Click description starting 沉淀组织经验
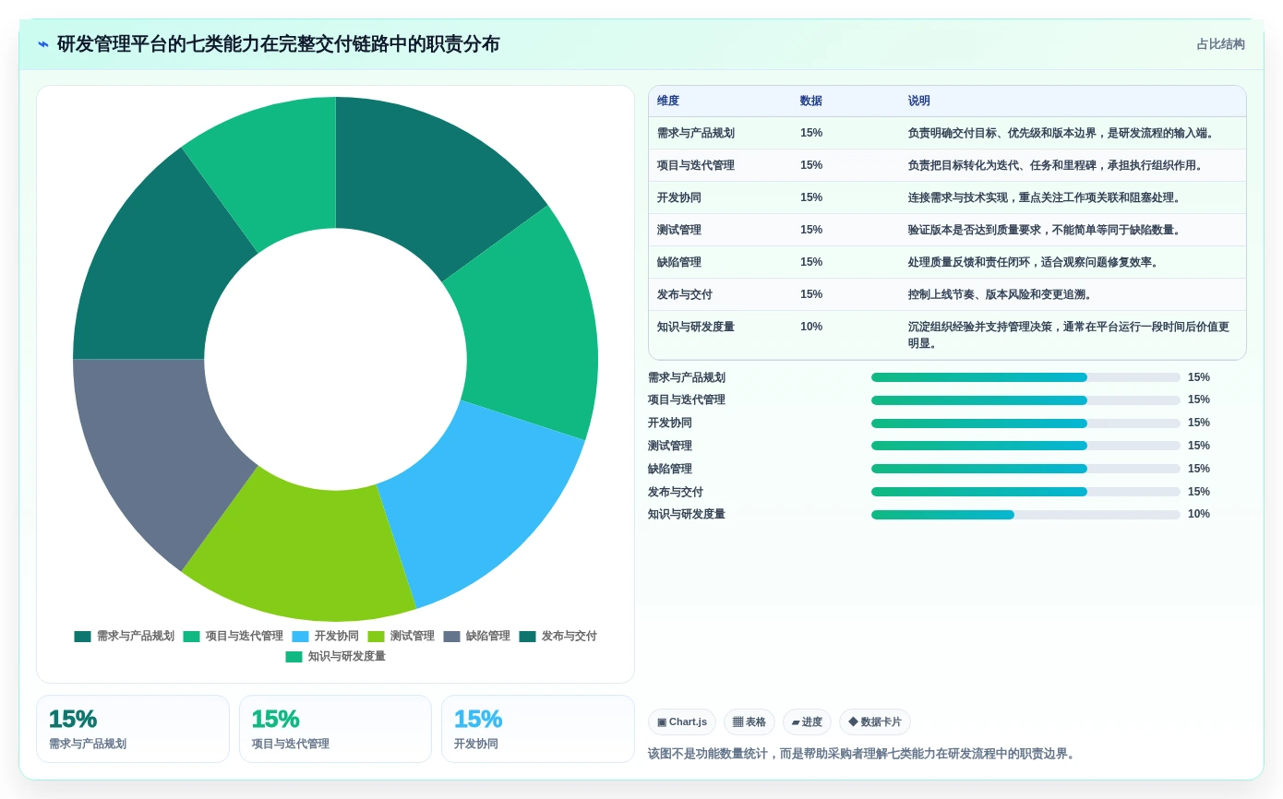The image size is (1283, 799). click(x=1069, y=335)
